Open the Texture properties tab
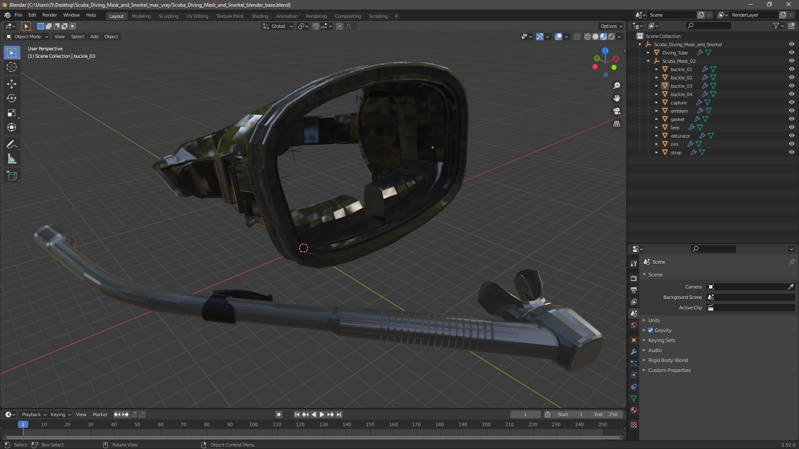 coord(634,425)
